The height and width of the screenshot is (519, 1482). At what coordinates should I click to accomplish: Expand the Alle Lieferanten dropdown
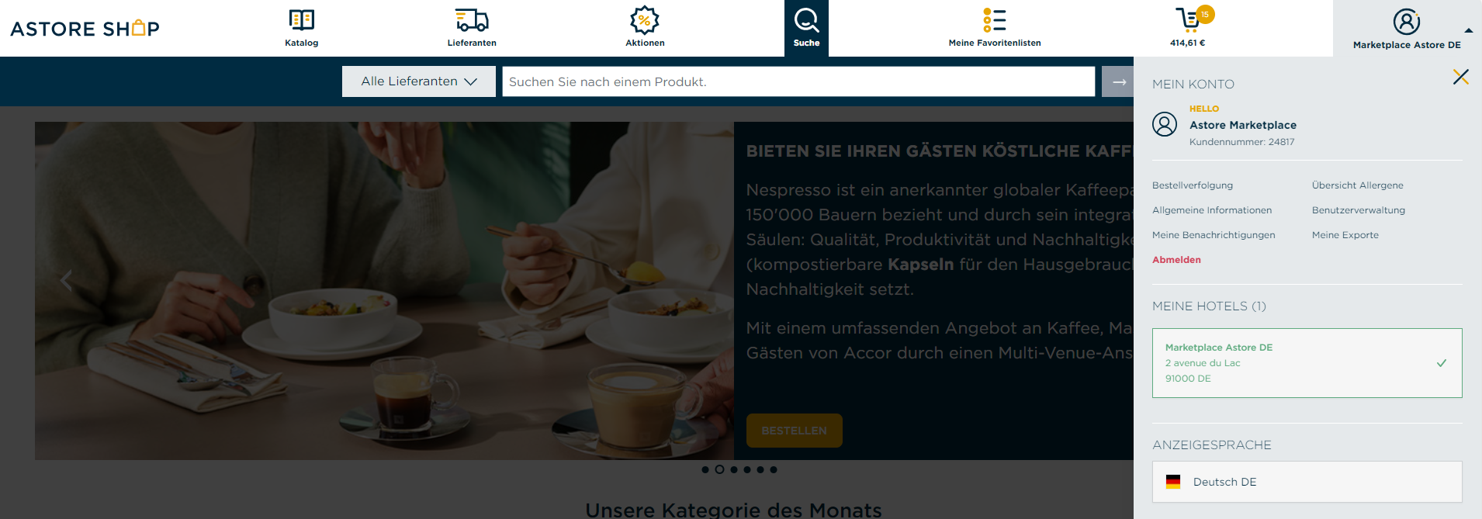[x=419, y=81]
